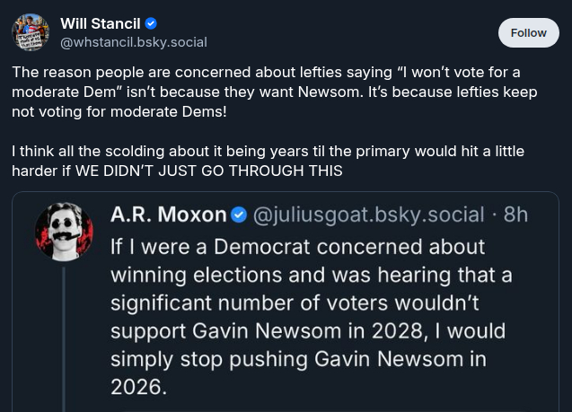Click the "2026." text ending the quoted post

pyautogui.click(x=138, y=389)
